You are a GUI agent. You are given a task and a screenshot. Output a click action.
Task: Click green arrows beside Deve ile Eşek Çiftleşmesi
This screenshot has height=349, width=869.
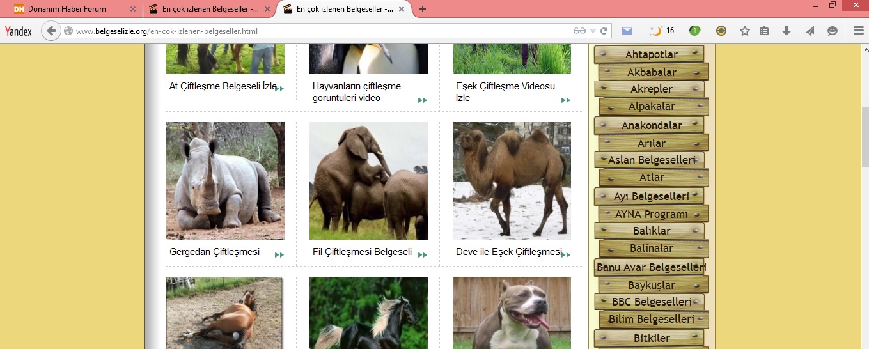tap(566, 255)
